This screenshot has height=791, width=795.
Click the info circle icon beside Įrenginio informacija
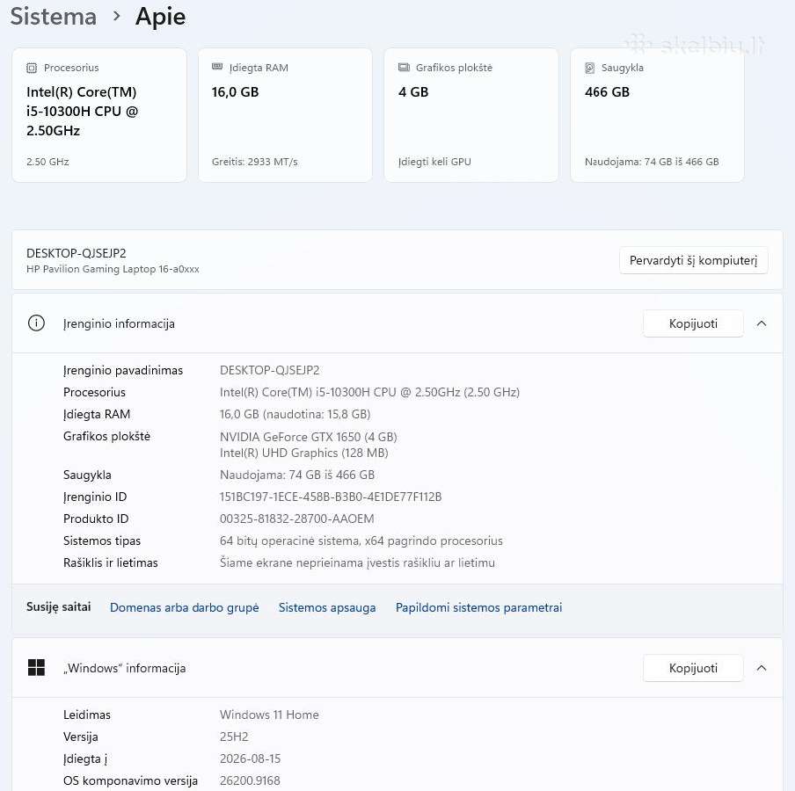[x=36, y=323]
